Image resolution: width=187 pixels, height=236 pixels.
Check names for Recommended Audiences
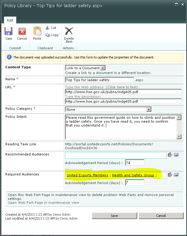click(x=170, y=155)
